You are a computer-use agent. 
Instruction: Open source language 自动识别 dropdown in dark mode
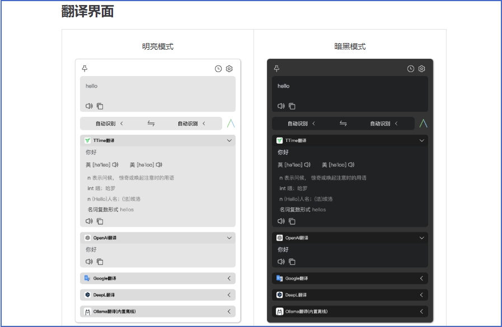tap(301, 124)
